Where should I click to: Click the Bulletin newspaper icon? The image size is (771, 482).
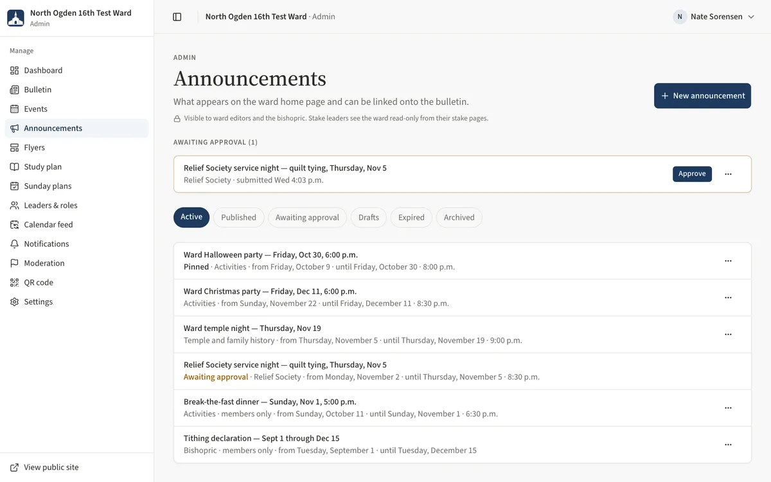tap(14, 90)
